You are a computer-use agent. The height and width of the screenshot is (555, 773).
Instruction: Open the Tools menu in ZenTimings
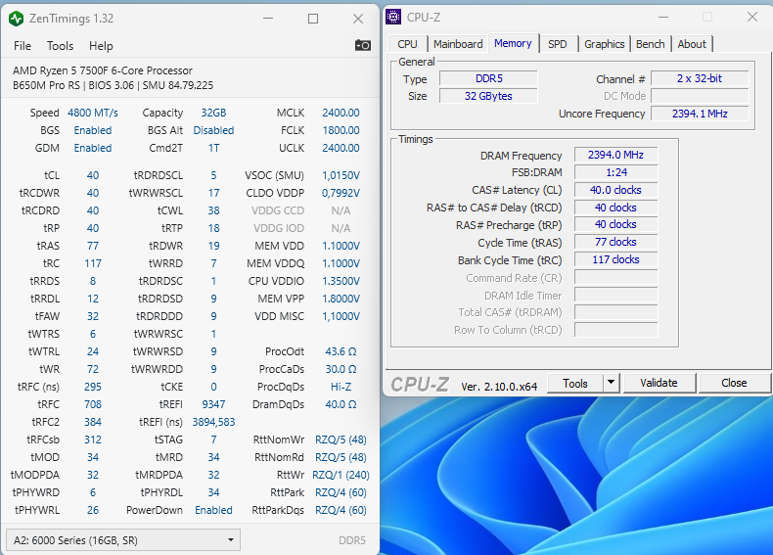60,46
